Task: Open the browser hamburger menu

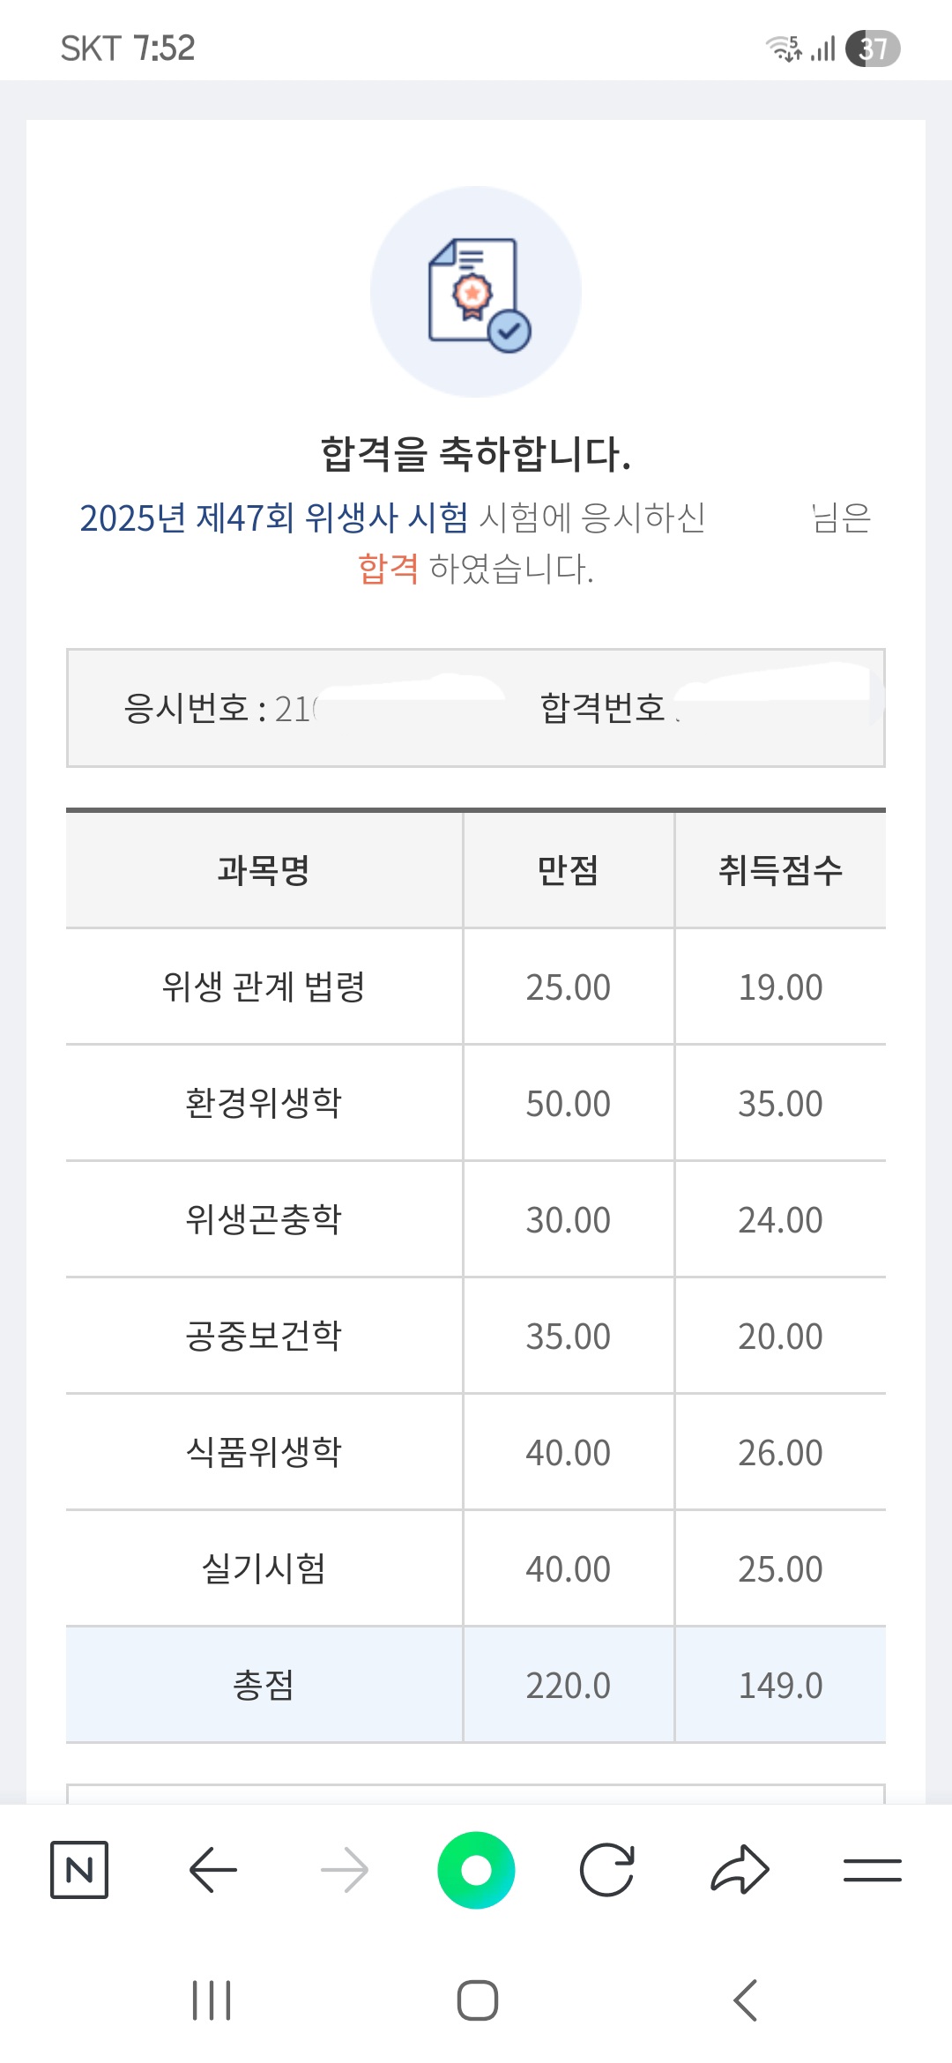Action: coord(872,1870)
